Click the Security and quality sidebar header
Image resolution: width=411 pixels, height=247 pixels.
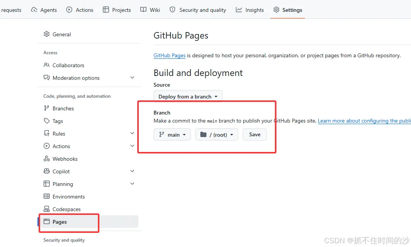[x=64, y=240]
